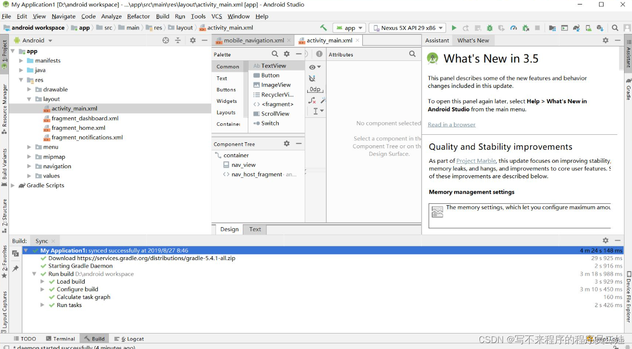This screenshot has height=349, width=632.
Task: Click the Infer Constraints magic wand icon
Action: 323,100
